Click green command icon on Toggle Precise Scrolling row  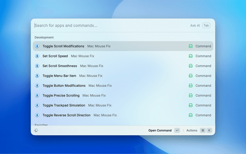(190, 95)
